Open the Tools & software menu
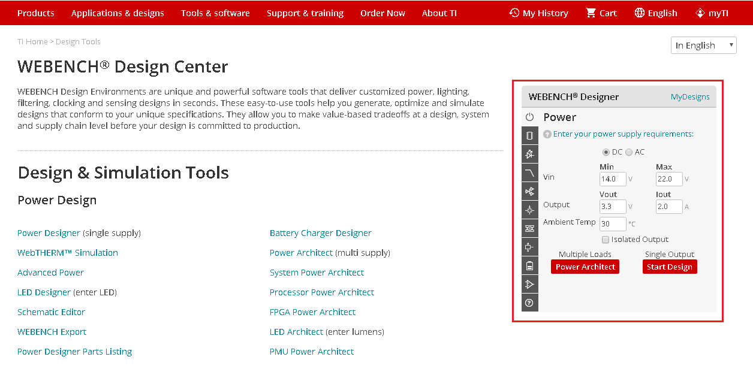 (215, 13)
